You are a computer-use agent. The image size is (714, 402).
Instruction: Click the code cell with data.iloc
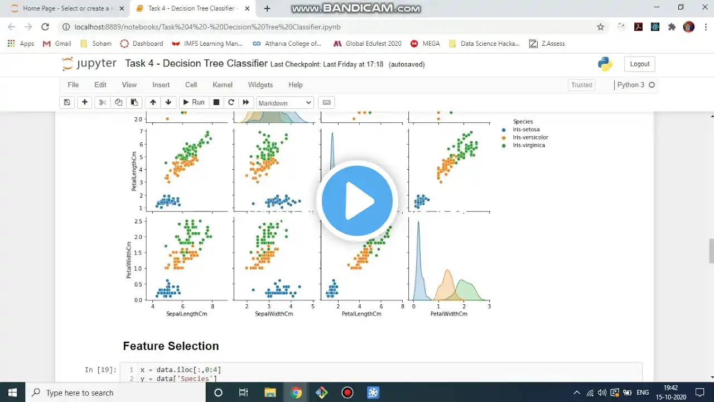pos(381,374)
